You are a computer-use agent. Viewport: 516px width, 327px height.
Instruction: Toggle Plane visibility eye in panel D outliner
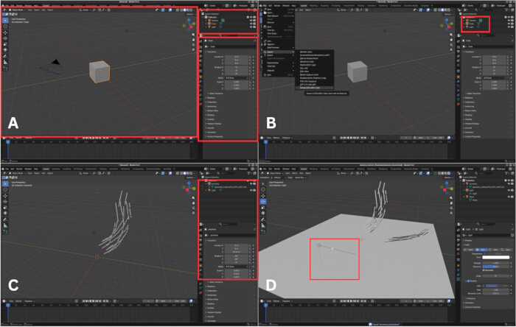pyautogui.click(x=509, y=197)
